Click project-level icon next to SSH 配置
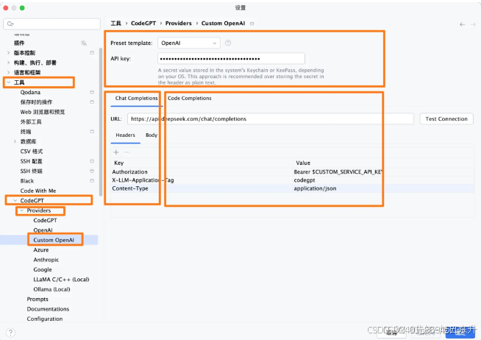 (x=92, y=161)
